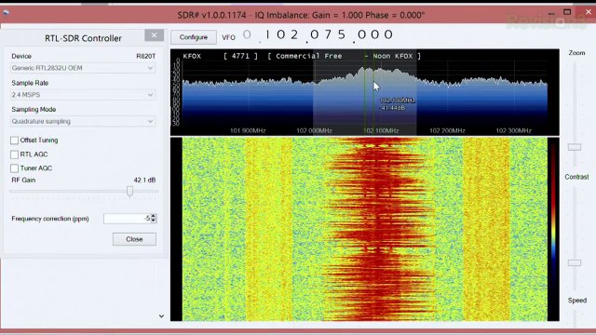Click the Zoom slider handle
596x335 pixels.
[575, 147]
